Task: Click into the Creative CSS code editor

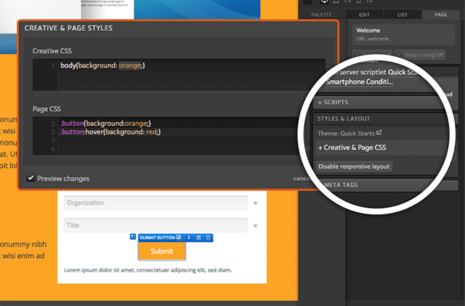Action: 179,75
